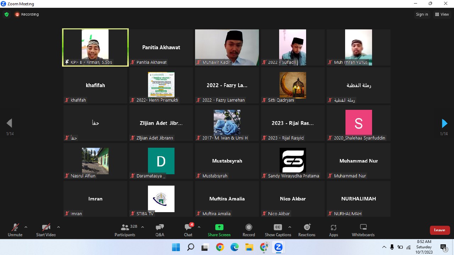The width and height of the screenshot is (454, 255).
Task: Click the red Leave button
Action: (440, 230)
